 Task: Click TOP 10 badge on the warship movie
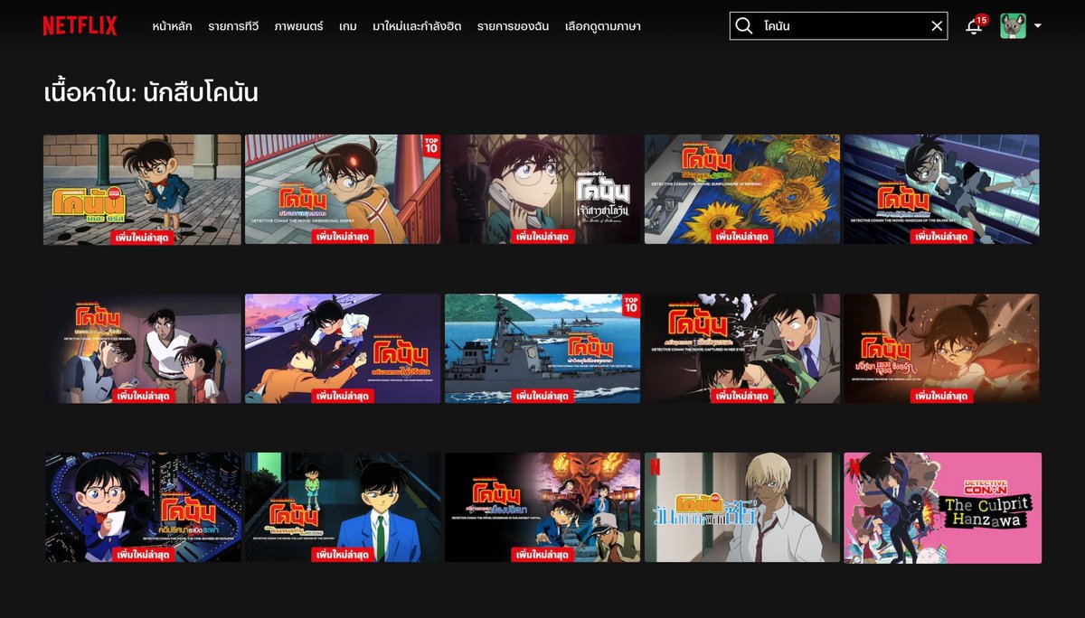630,305
